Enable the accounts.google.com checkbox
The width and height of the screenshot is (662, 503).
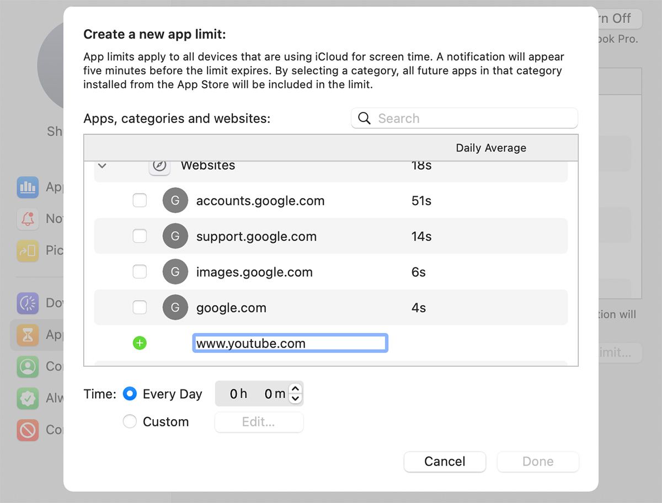[x=140, y=201]
